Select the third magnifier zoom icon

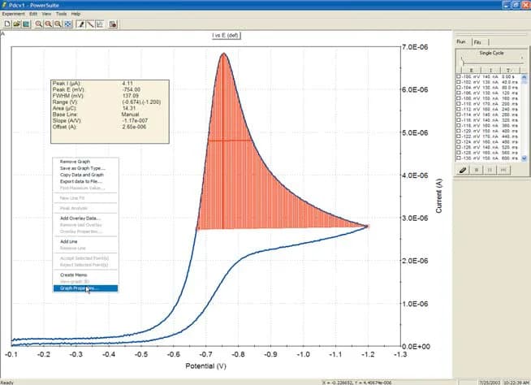click(x=58, y=24)
